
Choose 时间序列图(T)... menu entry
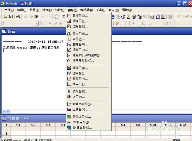(89, 104)
